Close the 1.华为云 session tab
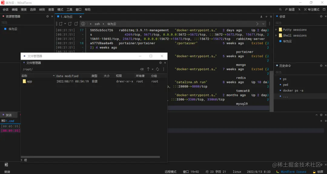 click(x=81, y=17)
